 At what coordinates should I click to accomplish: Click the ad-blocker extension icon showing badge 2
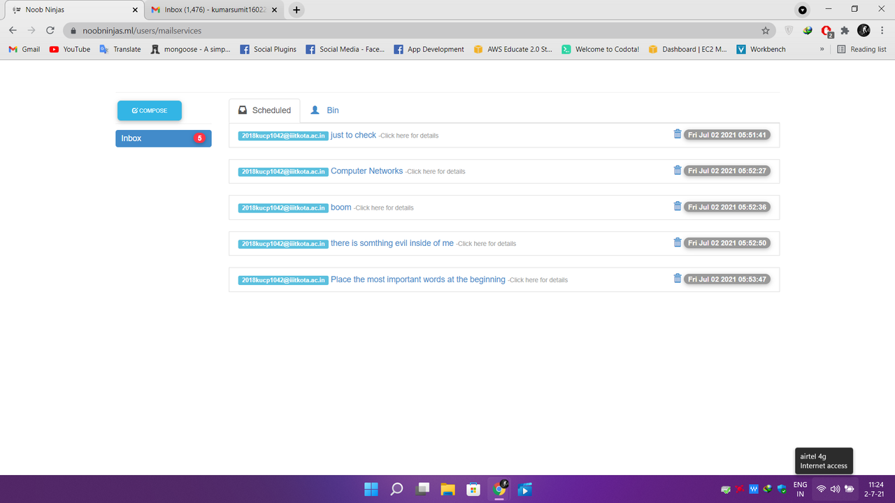pos(826,30)
